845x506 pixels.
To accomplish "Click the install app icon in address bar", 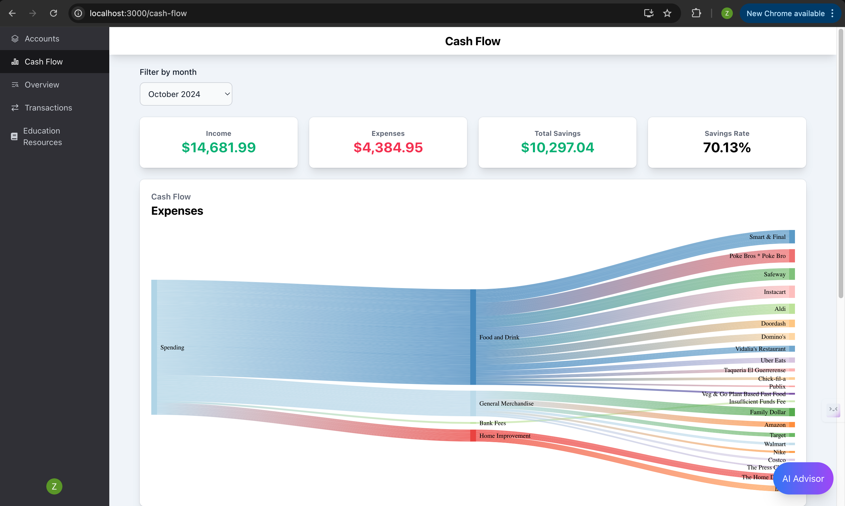I will coord(648,13).
